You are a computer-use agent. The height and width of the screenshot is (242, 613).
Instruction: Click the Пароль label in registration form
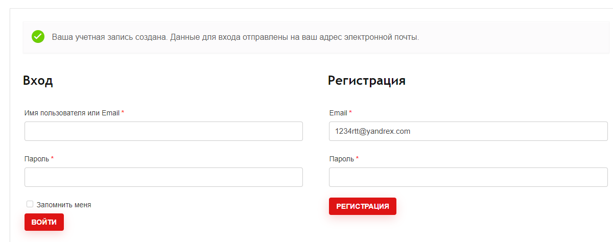[341, 159]
